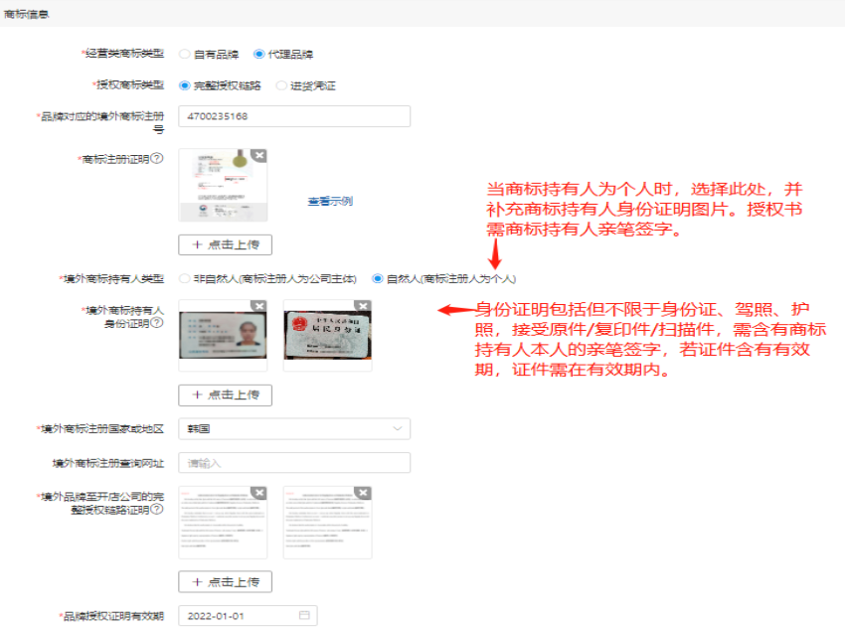This screenshot has height=632, width=845.
Task: Remove the second authorization chain document
Action: [x=363, y=493]
